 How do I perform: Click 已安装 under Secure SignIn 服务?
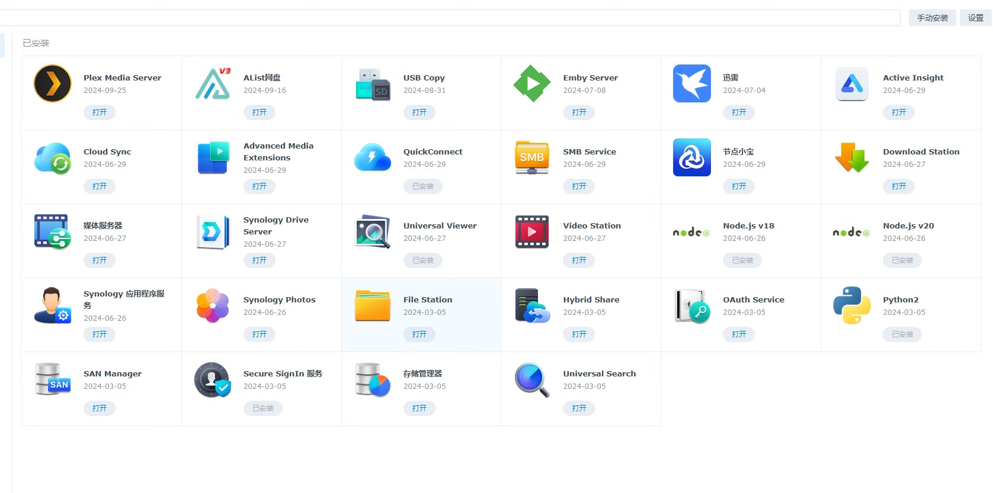[x=263, y=408]
